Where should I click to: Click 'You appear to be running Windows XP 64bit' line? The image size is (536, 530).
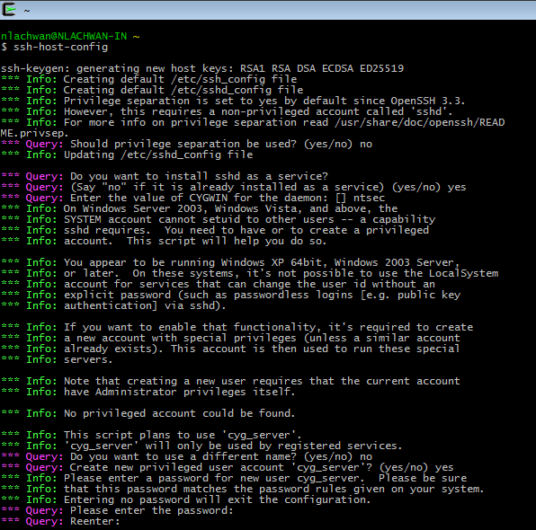(x=230, y=262)
